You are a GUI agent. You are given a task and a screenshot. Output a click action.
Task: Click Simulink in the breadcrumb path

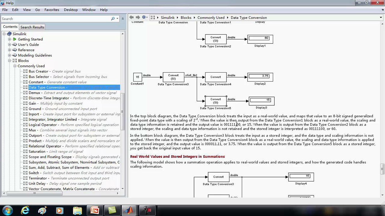click(168, 17)
